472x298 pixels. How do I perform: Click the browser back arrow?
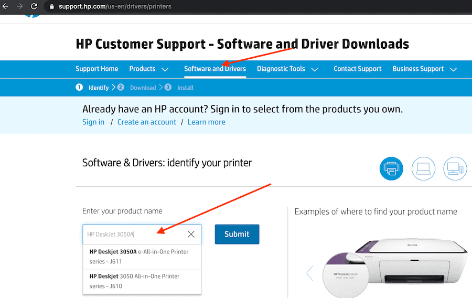click(x=5, y=6)
